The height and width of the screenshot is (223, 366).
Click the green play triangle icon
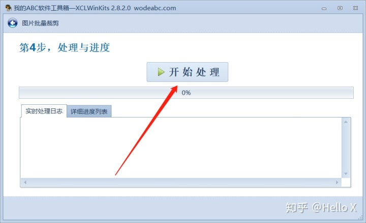[161, 72]
